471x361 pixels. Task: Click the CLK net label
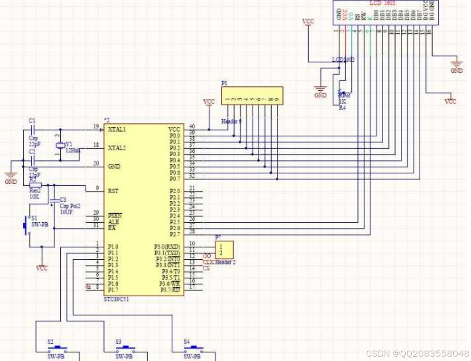coord(208,262)
